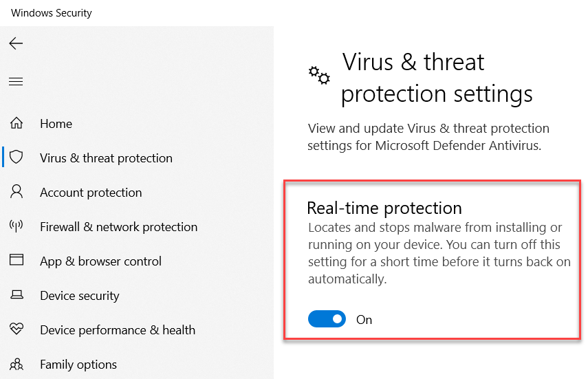Click the back arrow icon

click(16, 43)
